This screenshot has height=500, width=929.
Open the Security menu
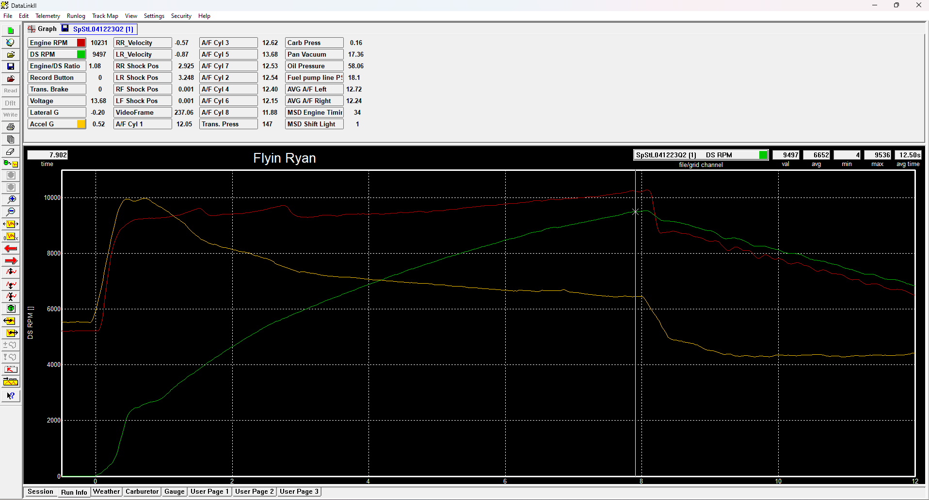[x=181, y=16]
